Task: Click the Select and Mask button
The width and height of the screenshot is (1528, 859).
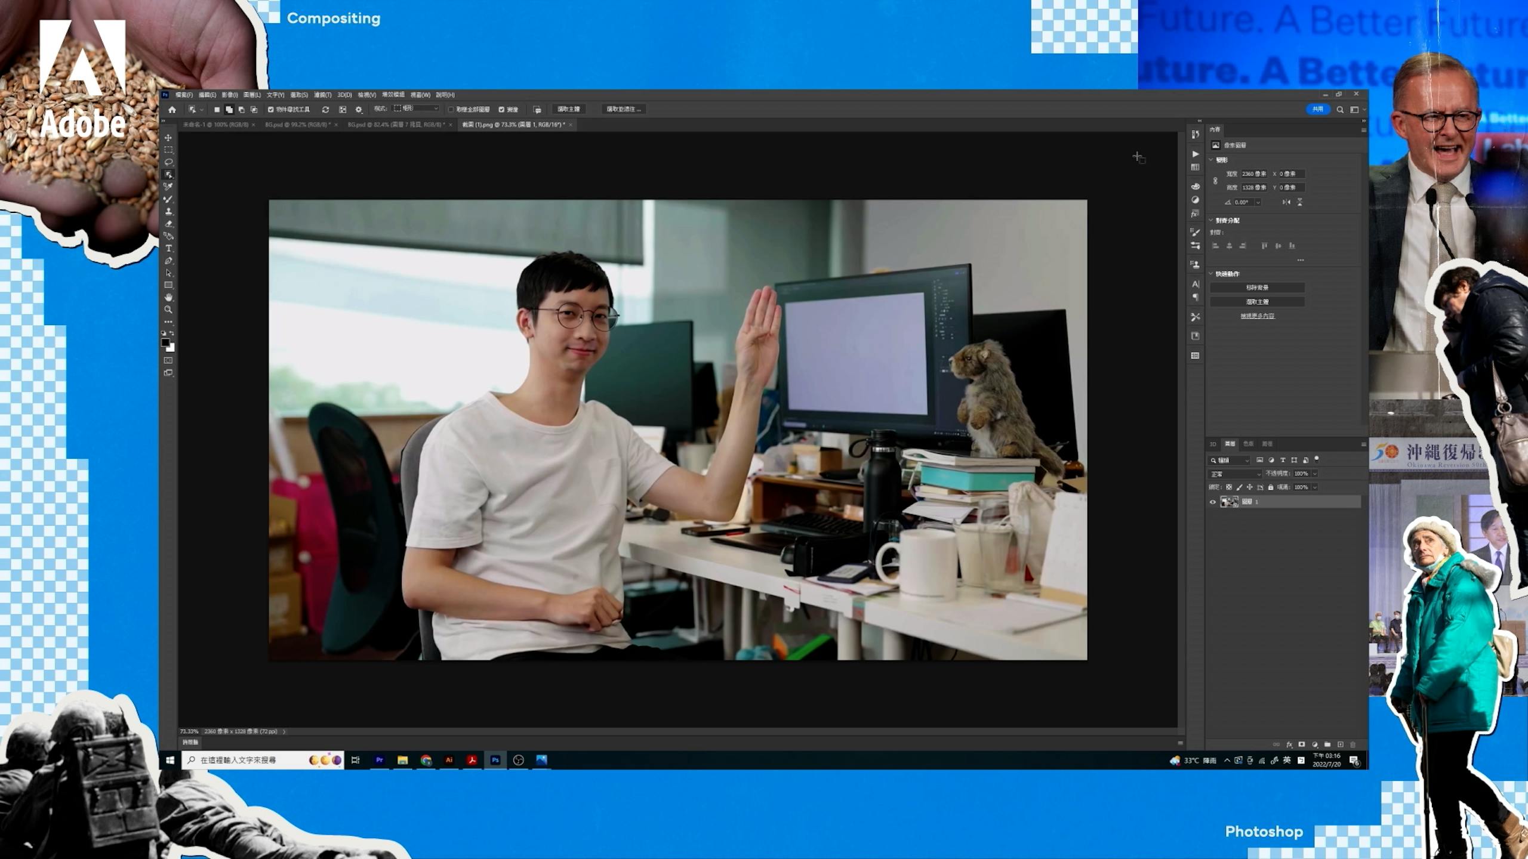Action: (624, 109)
